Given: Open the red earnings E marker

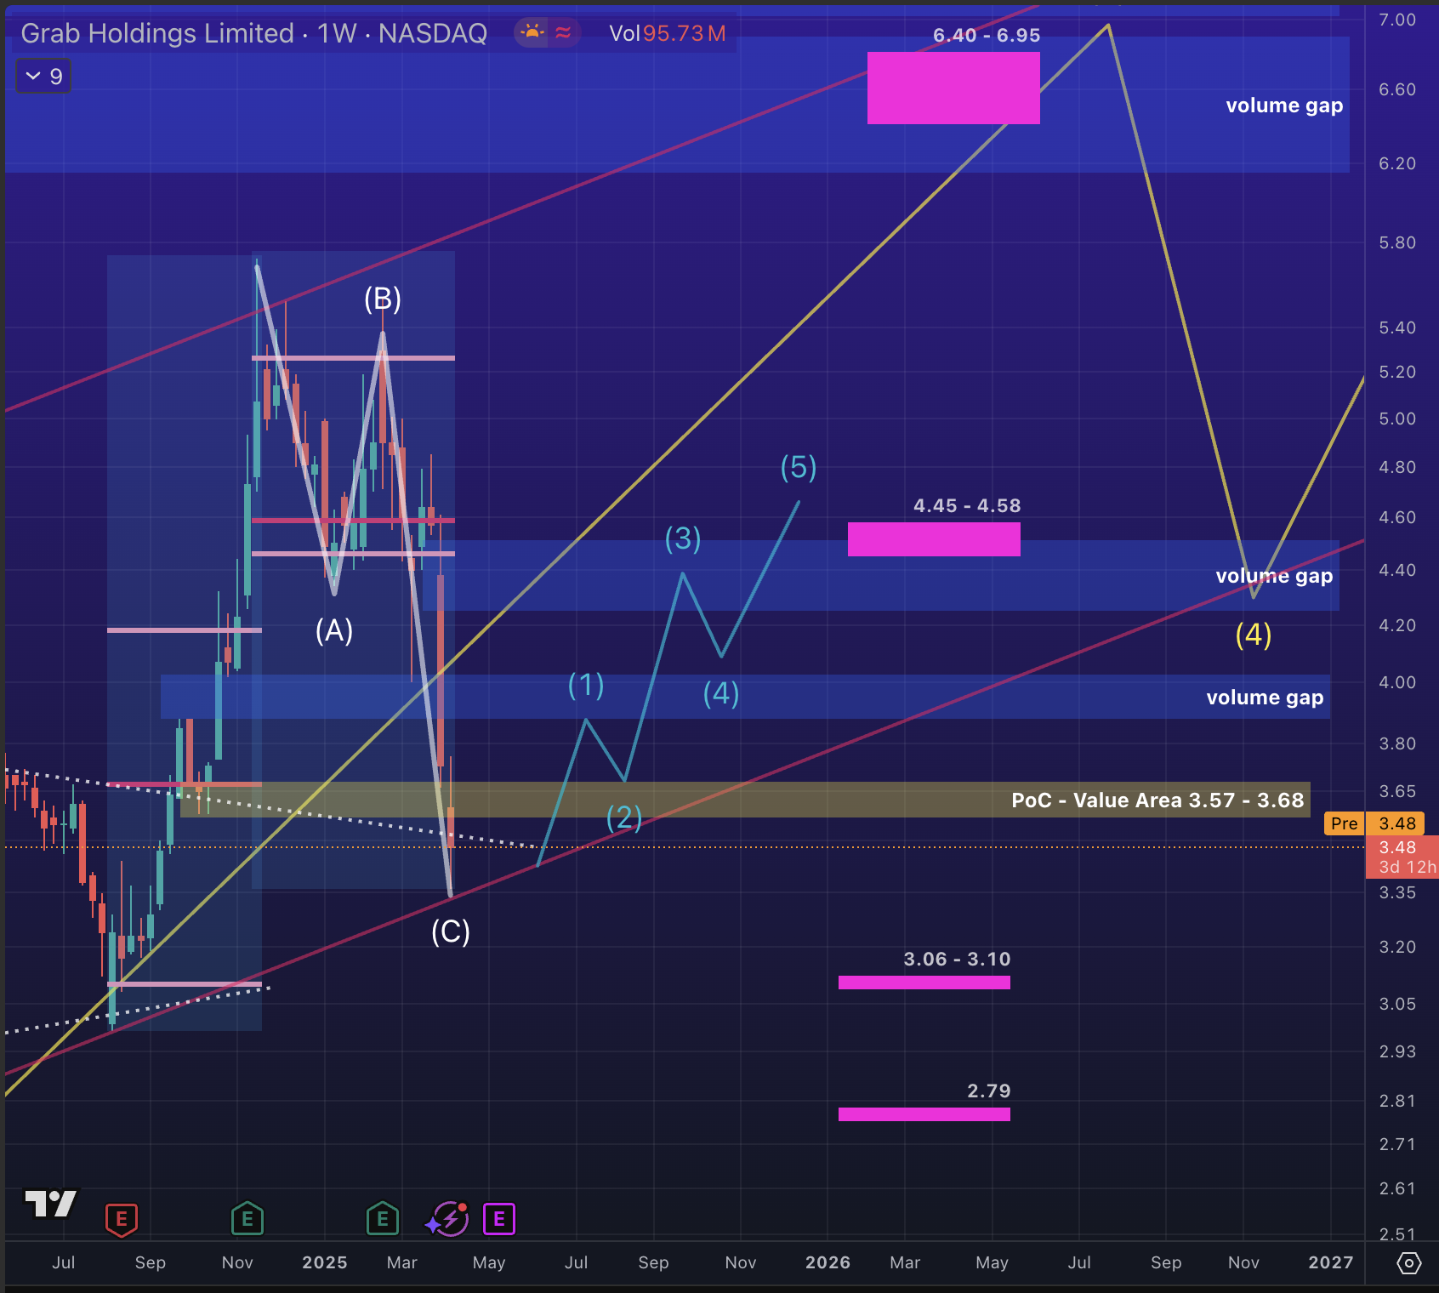Looking at the screenshot, I should (122, 1219).
